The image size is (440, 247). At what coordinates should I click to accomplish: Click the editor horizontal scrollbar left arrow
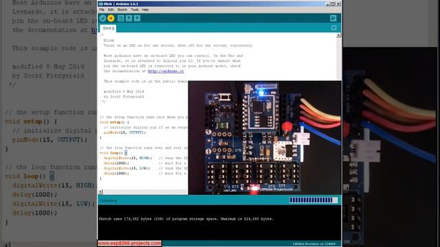(x=101, y=192)
